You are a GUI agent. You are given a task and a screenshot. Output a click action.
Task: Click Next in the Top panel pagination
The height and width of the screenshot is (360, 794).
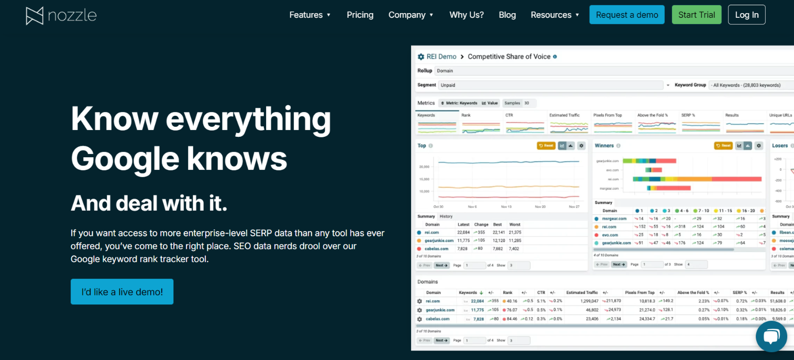click(442, 266)
